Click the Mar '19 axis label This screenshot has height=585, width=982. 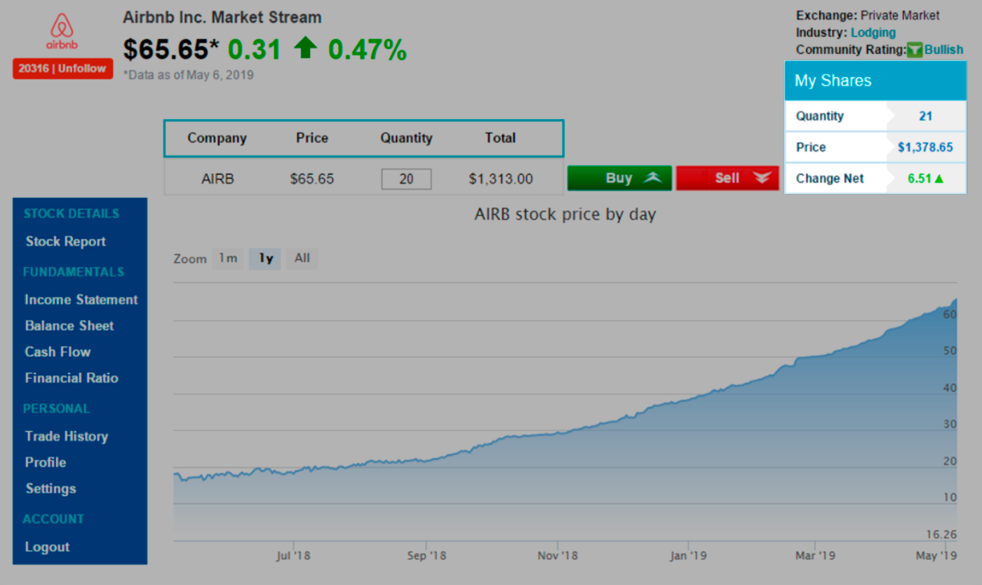(815, 556)
